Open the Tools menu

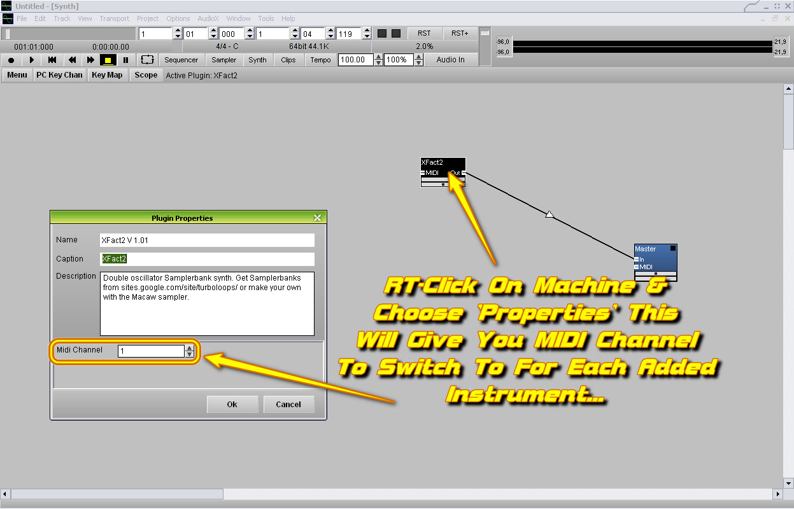coord(266,18)
